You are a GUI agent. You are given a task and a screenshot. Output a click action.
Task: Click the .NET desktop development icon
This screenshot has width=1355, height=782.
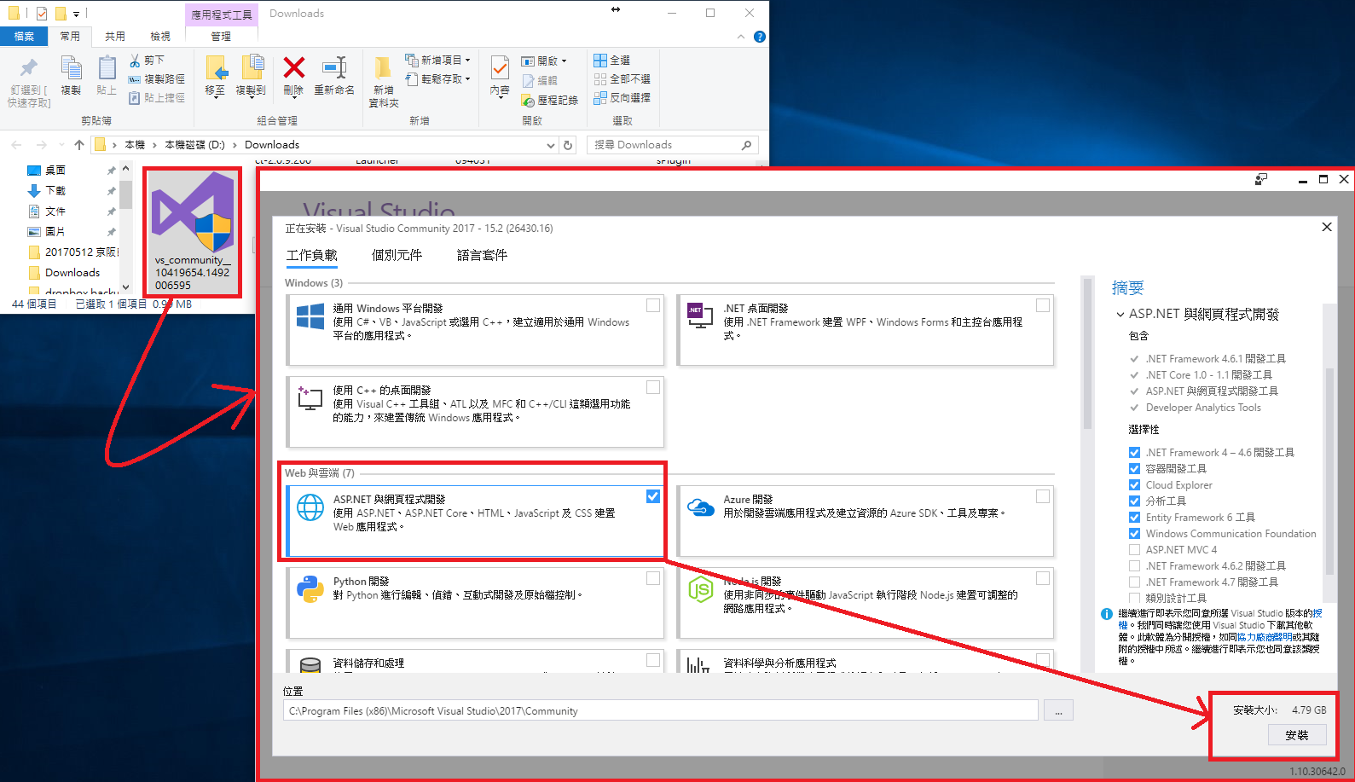click(700, 315)
